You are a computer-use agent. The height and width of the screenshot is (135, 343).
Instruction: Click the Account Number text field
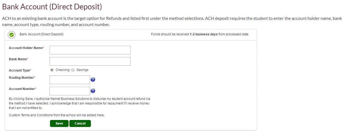pos(70,91)
